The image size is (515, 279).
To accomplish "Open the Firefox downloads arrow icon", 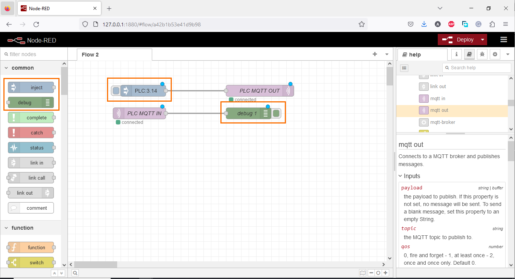I will pos(424,24).
